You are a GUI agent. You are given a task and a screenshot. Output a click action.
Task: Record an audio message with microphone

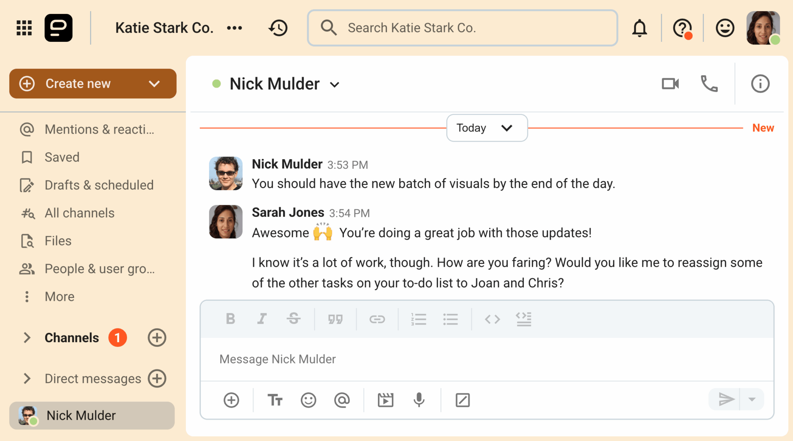click(x=419, y=400)
